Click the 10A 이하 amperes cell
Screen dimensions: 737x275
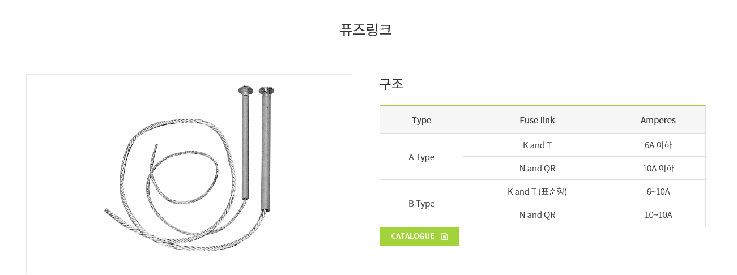click(x=658, y=169)
